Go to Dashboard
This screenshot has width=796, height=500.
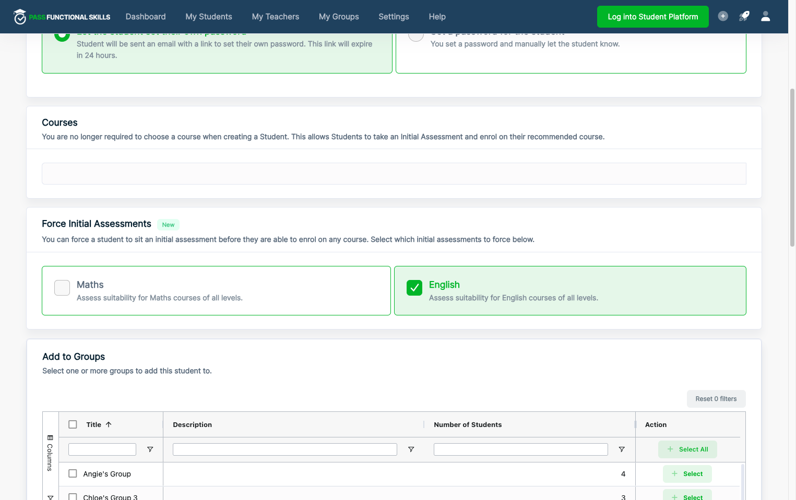tap(146, 17)
